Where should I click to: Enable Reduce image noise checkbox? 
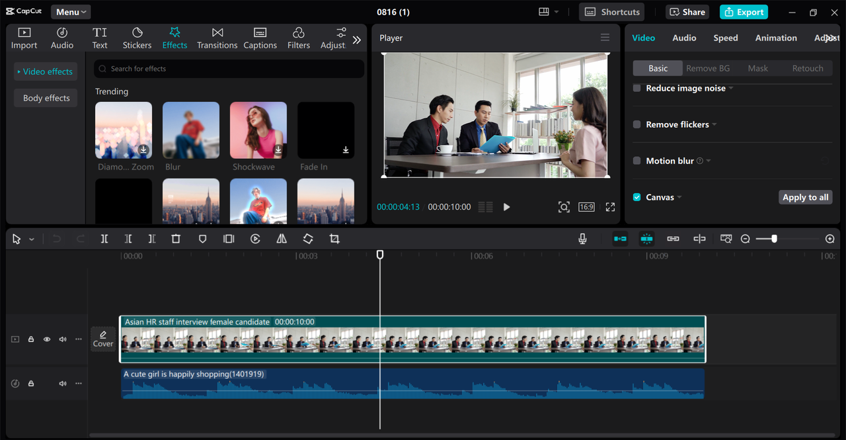tap(637, 88)
